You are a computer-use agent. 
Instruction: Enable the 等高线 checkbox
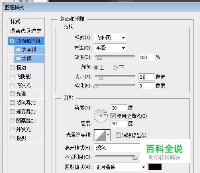click(x=18, y=50)
